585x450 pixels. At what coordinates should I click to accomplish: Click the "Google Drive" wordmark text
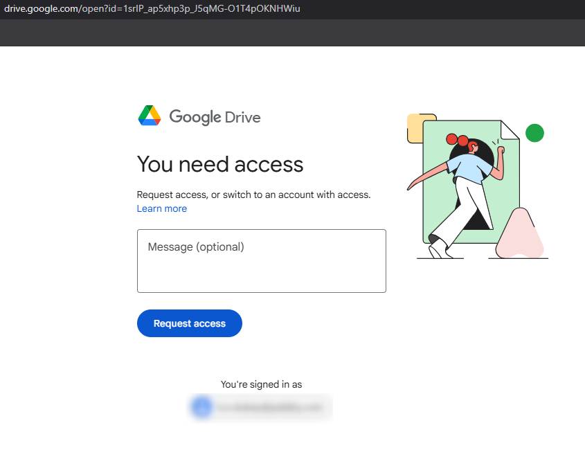pos(215,117)
